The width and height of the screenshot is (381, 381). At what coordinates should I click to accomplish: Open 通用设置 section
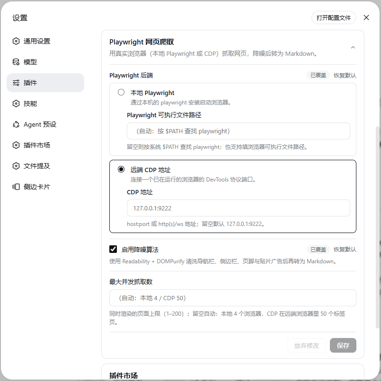pos(45,41)
